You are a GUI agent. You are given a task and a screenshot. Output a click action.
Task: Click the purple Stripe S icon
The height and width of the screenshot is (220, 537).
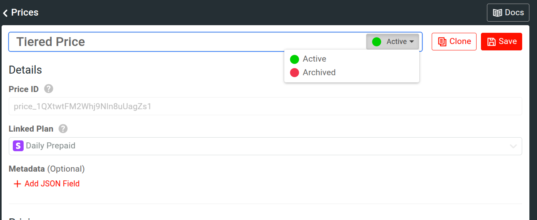click(x=18, y=146)
